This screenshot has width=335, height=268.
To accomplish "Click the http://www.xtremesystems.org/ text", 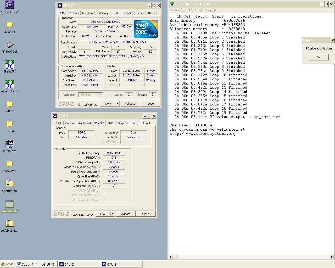I will tap(204, 134).
